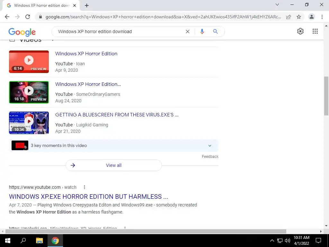This screenshot has width=329, height=247.
Task: Click the address bar URL
Action: [x=163, y=17]
